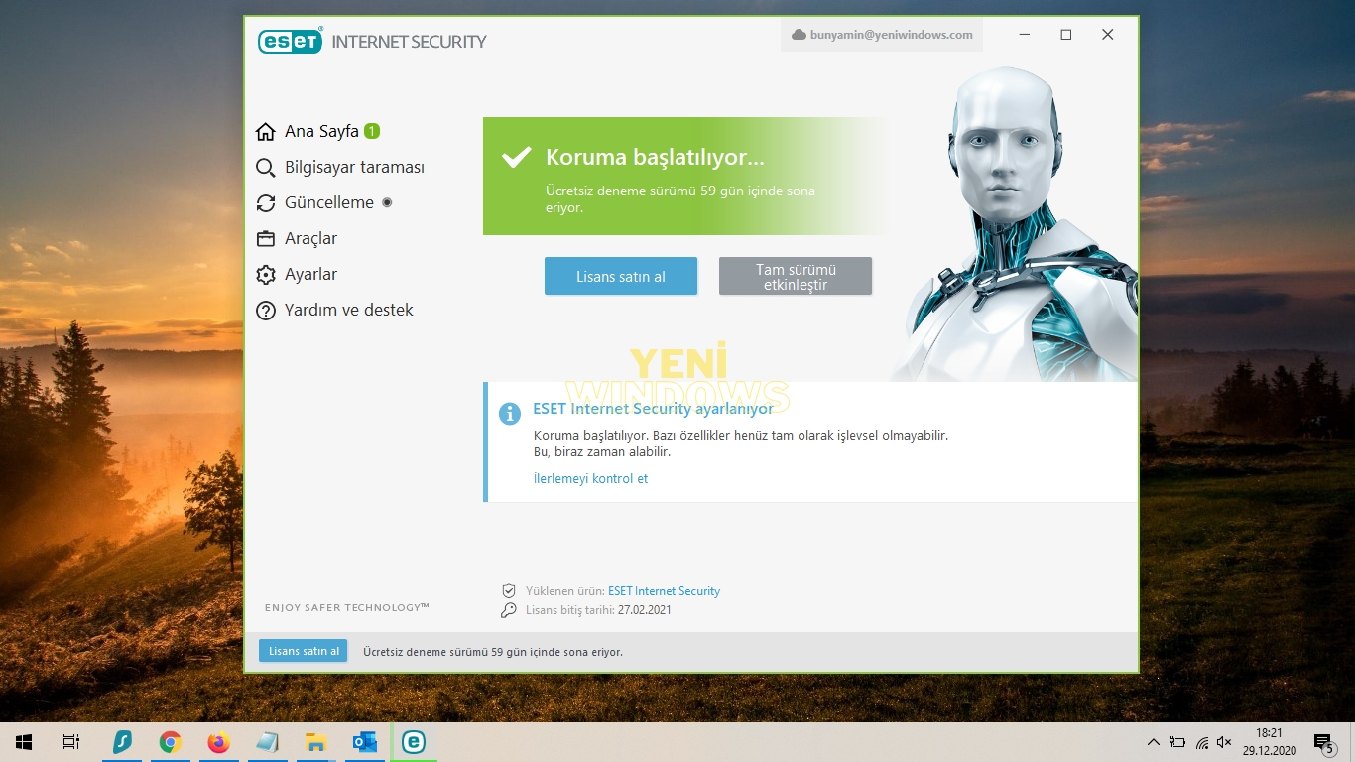Click the large Lisans satın al button
Screen dimensions: 1355x762
[x=621, y=276]
